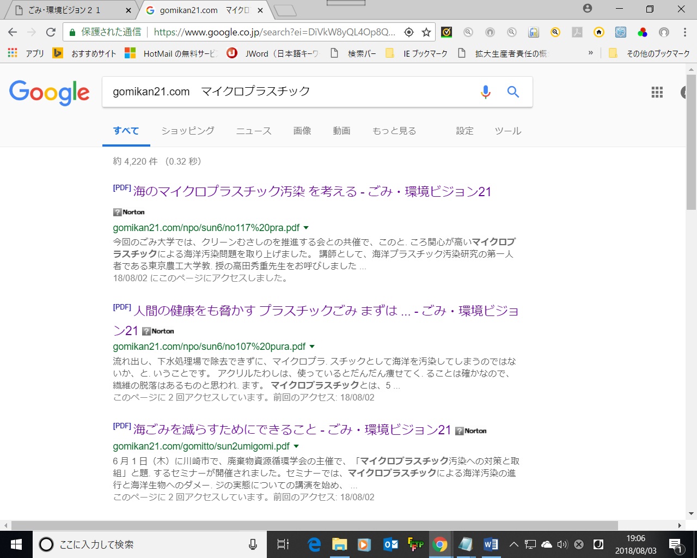Click もっと見る for more search categories
This screenshot has height=558, width=697.
(x=393, y=131)
